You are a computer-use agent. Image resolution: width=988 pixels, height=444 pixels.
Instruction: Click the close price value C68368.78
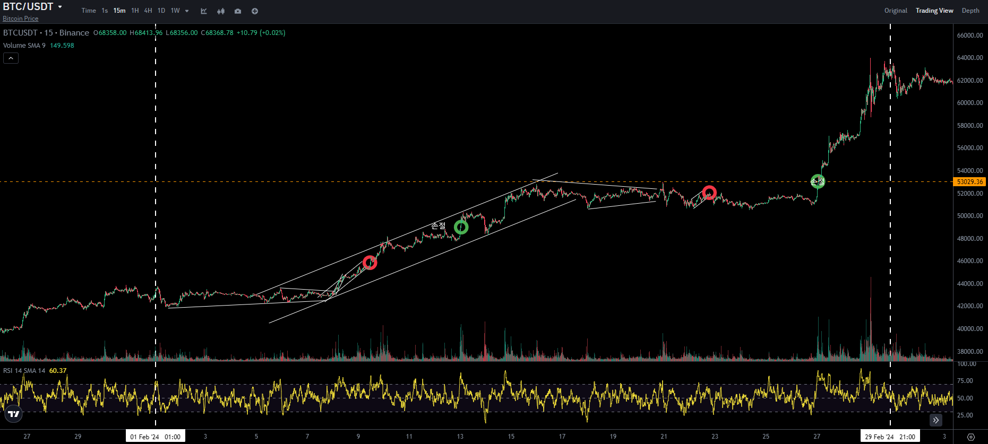tap(217, 33)
